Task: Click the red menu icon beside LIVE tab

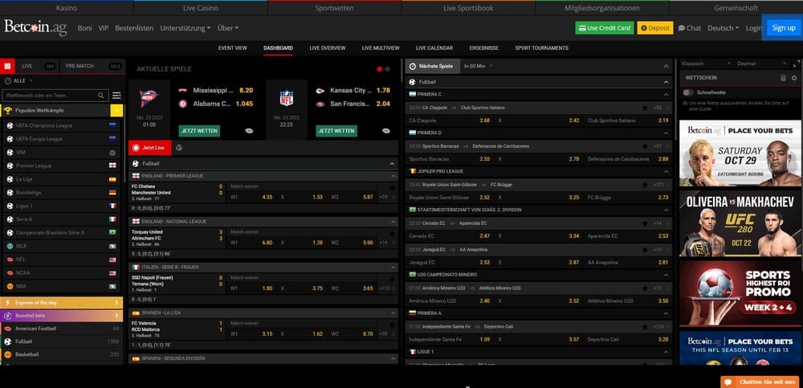Action: click(x=7, y=66)
